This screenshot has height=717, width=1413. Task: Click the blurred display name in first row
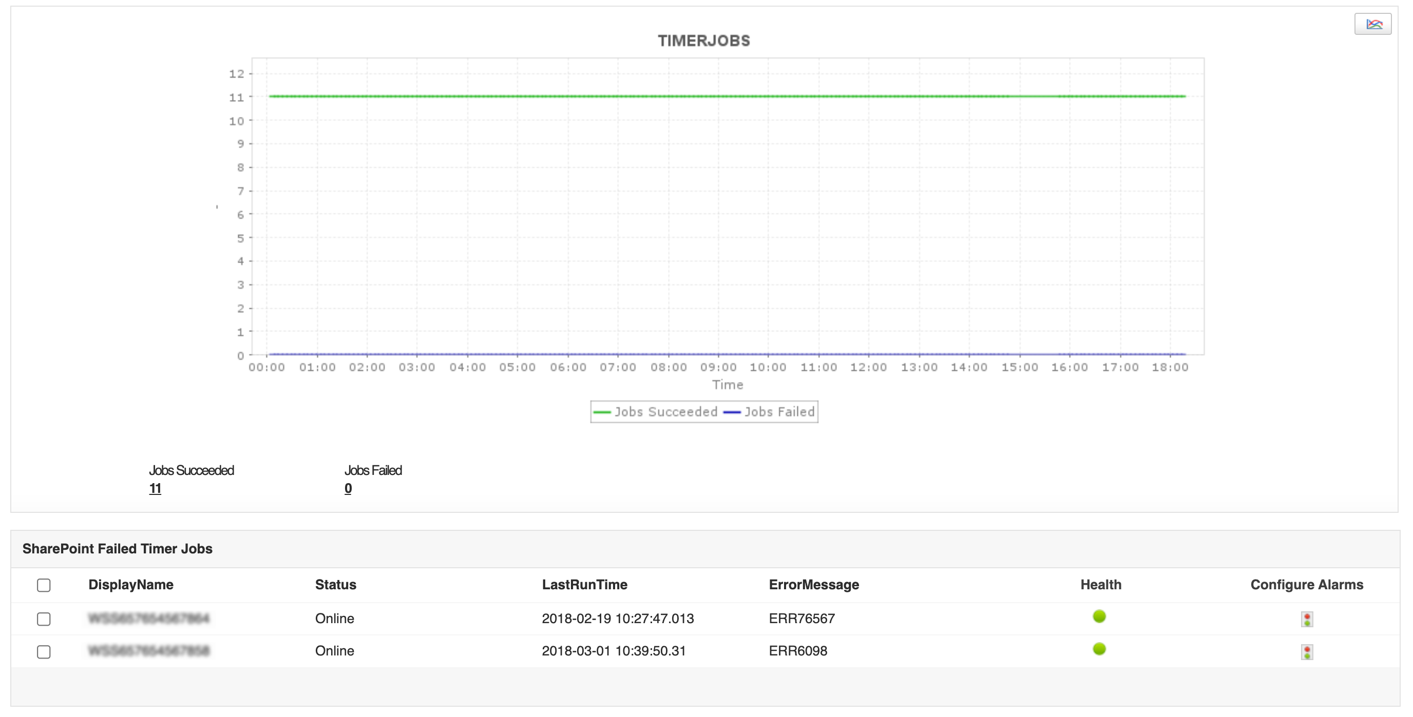coord(149,619)
